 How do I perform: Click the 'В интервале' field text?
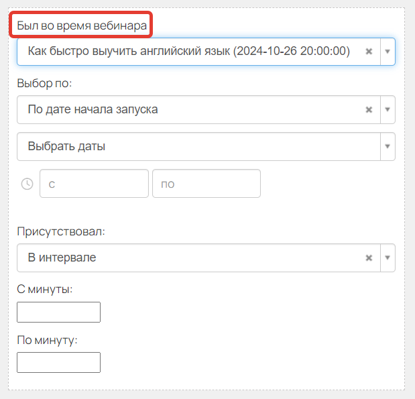click(62, 258)
